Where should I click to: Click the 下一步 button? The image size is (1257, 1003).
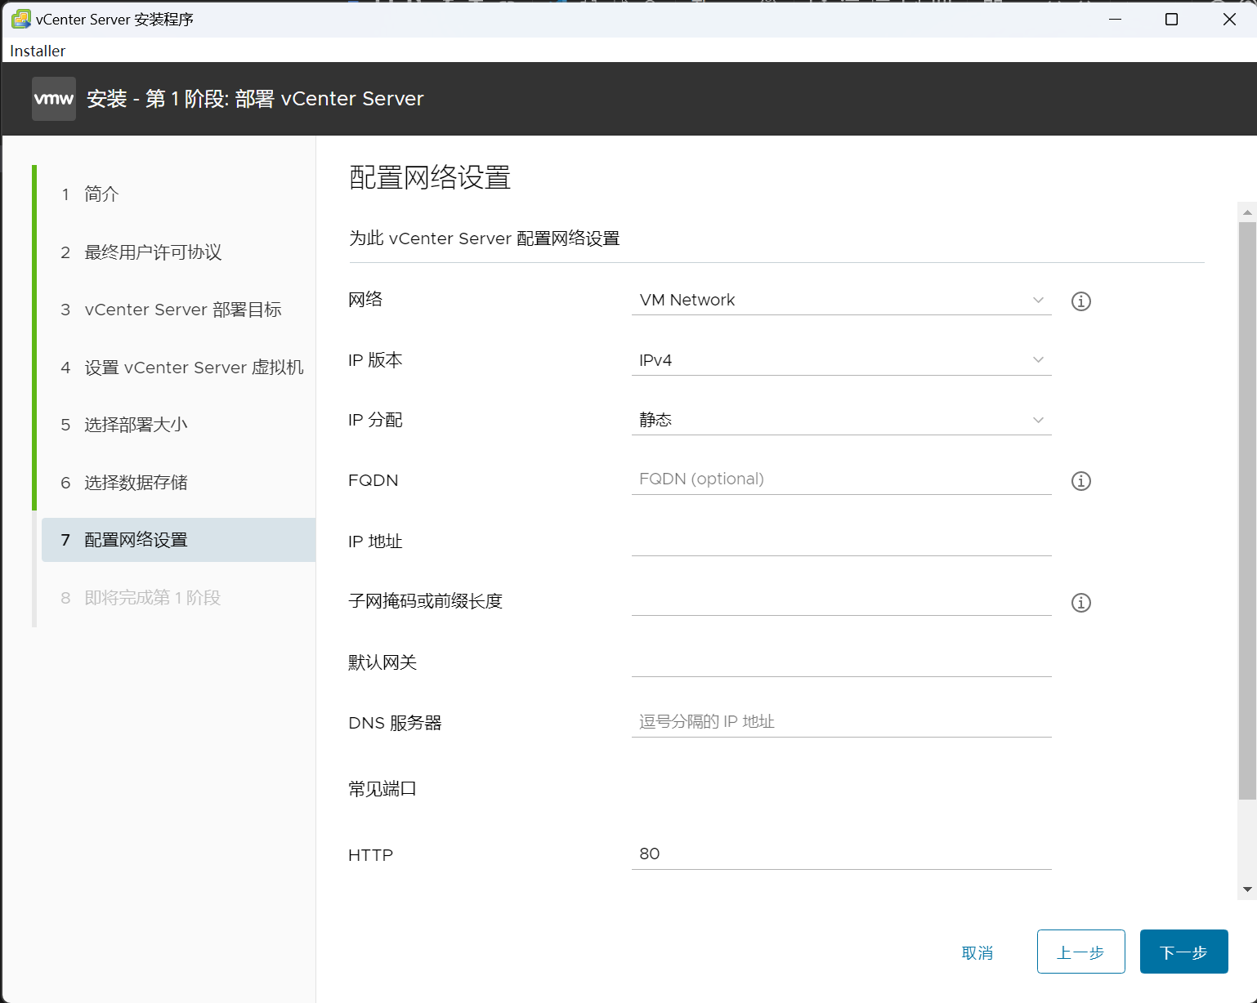1183,952
